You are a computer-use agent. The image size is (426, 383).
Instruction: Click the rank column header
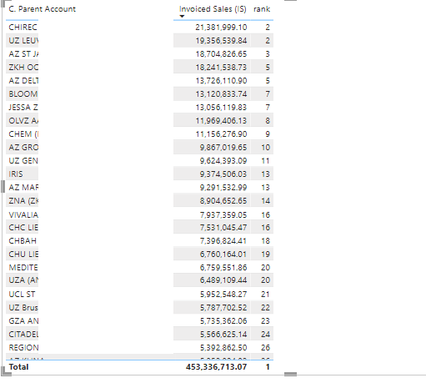262,9
